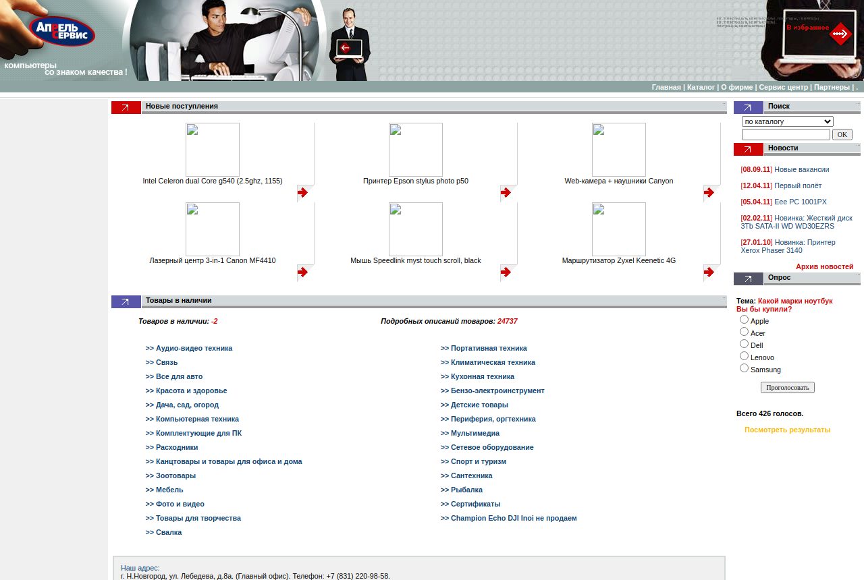The width and height of the screenshot is (864, 580).
Task: Open the Спорт и туризм category
Action: click(x=473, y=461)
